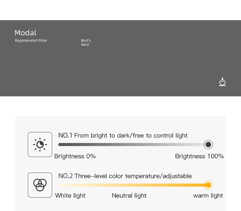Click the middle of the yellow color temperature track

pos(131,185)
